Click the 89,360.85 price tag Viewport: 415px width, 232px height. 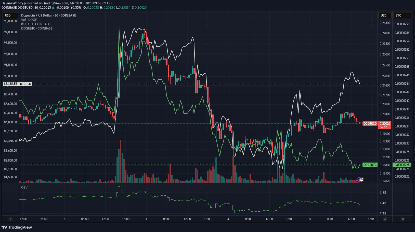tap(10, 84)
